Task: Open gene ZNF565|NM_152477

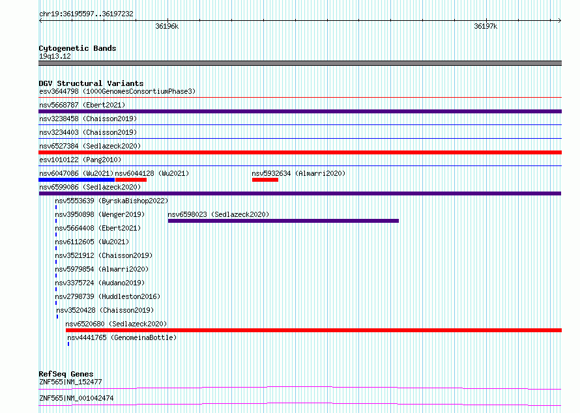Action: 70,382
